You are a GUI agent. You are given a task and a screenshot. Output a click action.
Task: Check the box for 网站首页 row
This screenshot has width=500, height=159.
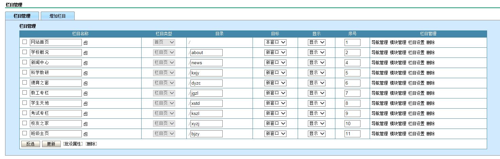pyautogui.click(x=24, y=42)
